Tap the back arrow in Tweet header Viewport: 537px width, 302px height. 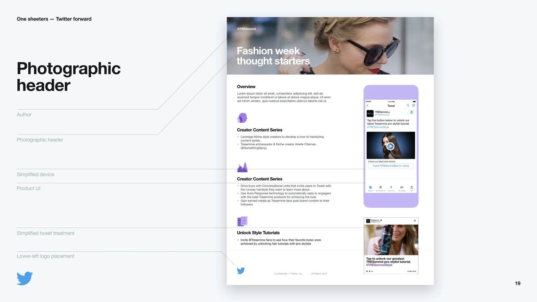coord(368,106)
